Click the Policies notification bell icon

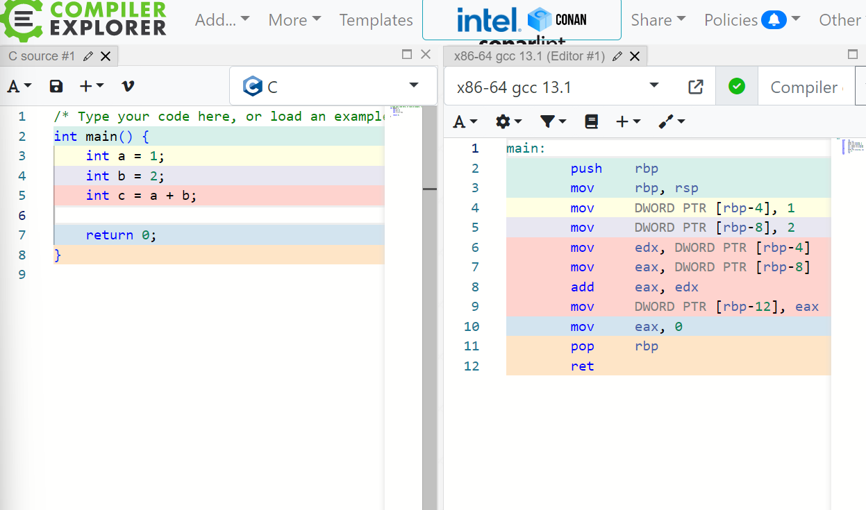pyautogui.click(x=774, y=20)
